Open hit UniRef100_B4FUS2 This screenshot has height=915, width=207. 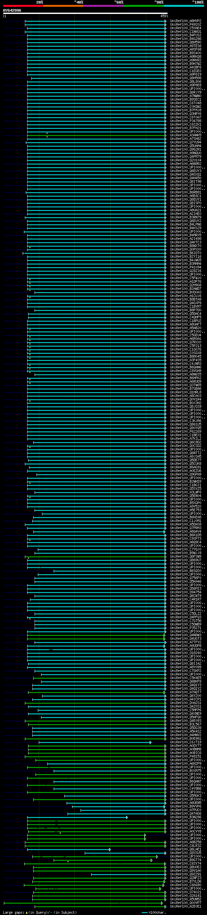186,35
